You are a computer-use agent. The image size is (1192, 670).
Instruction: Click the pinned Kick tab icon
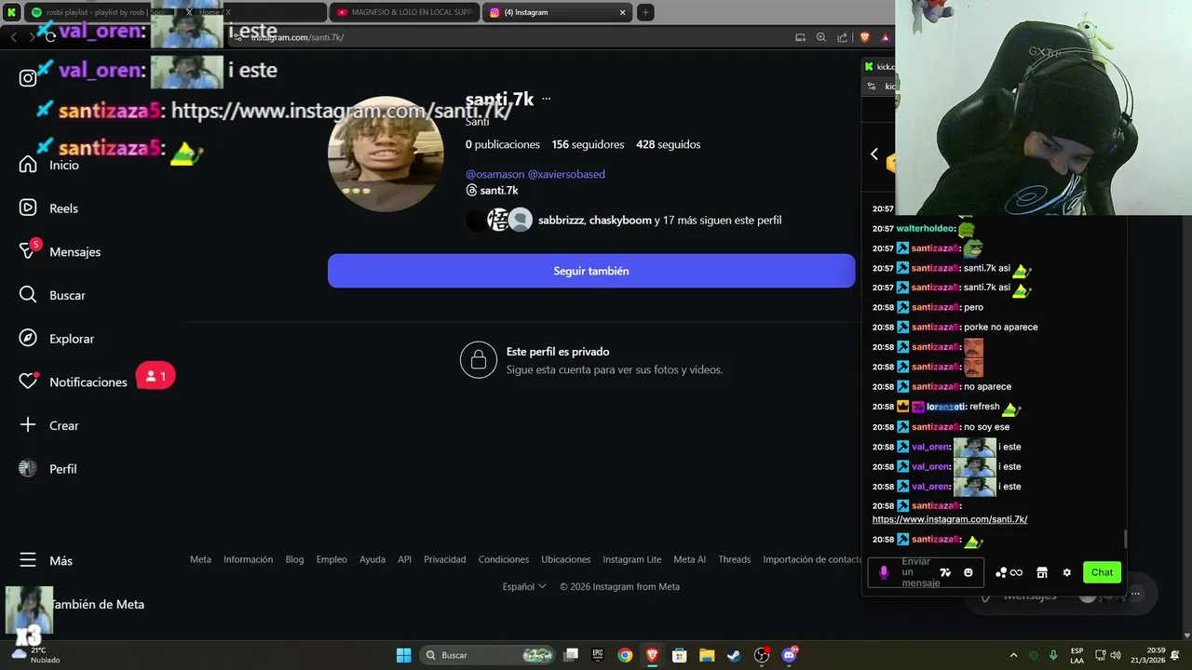click(11, 12)
